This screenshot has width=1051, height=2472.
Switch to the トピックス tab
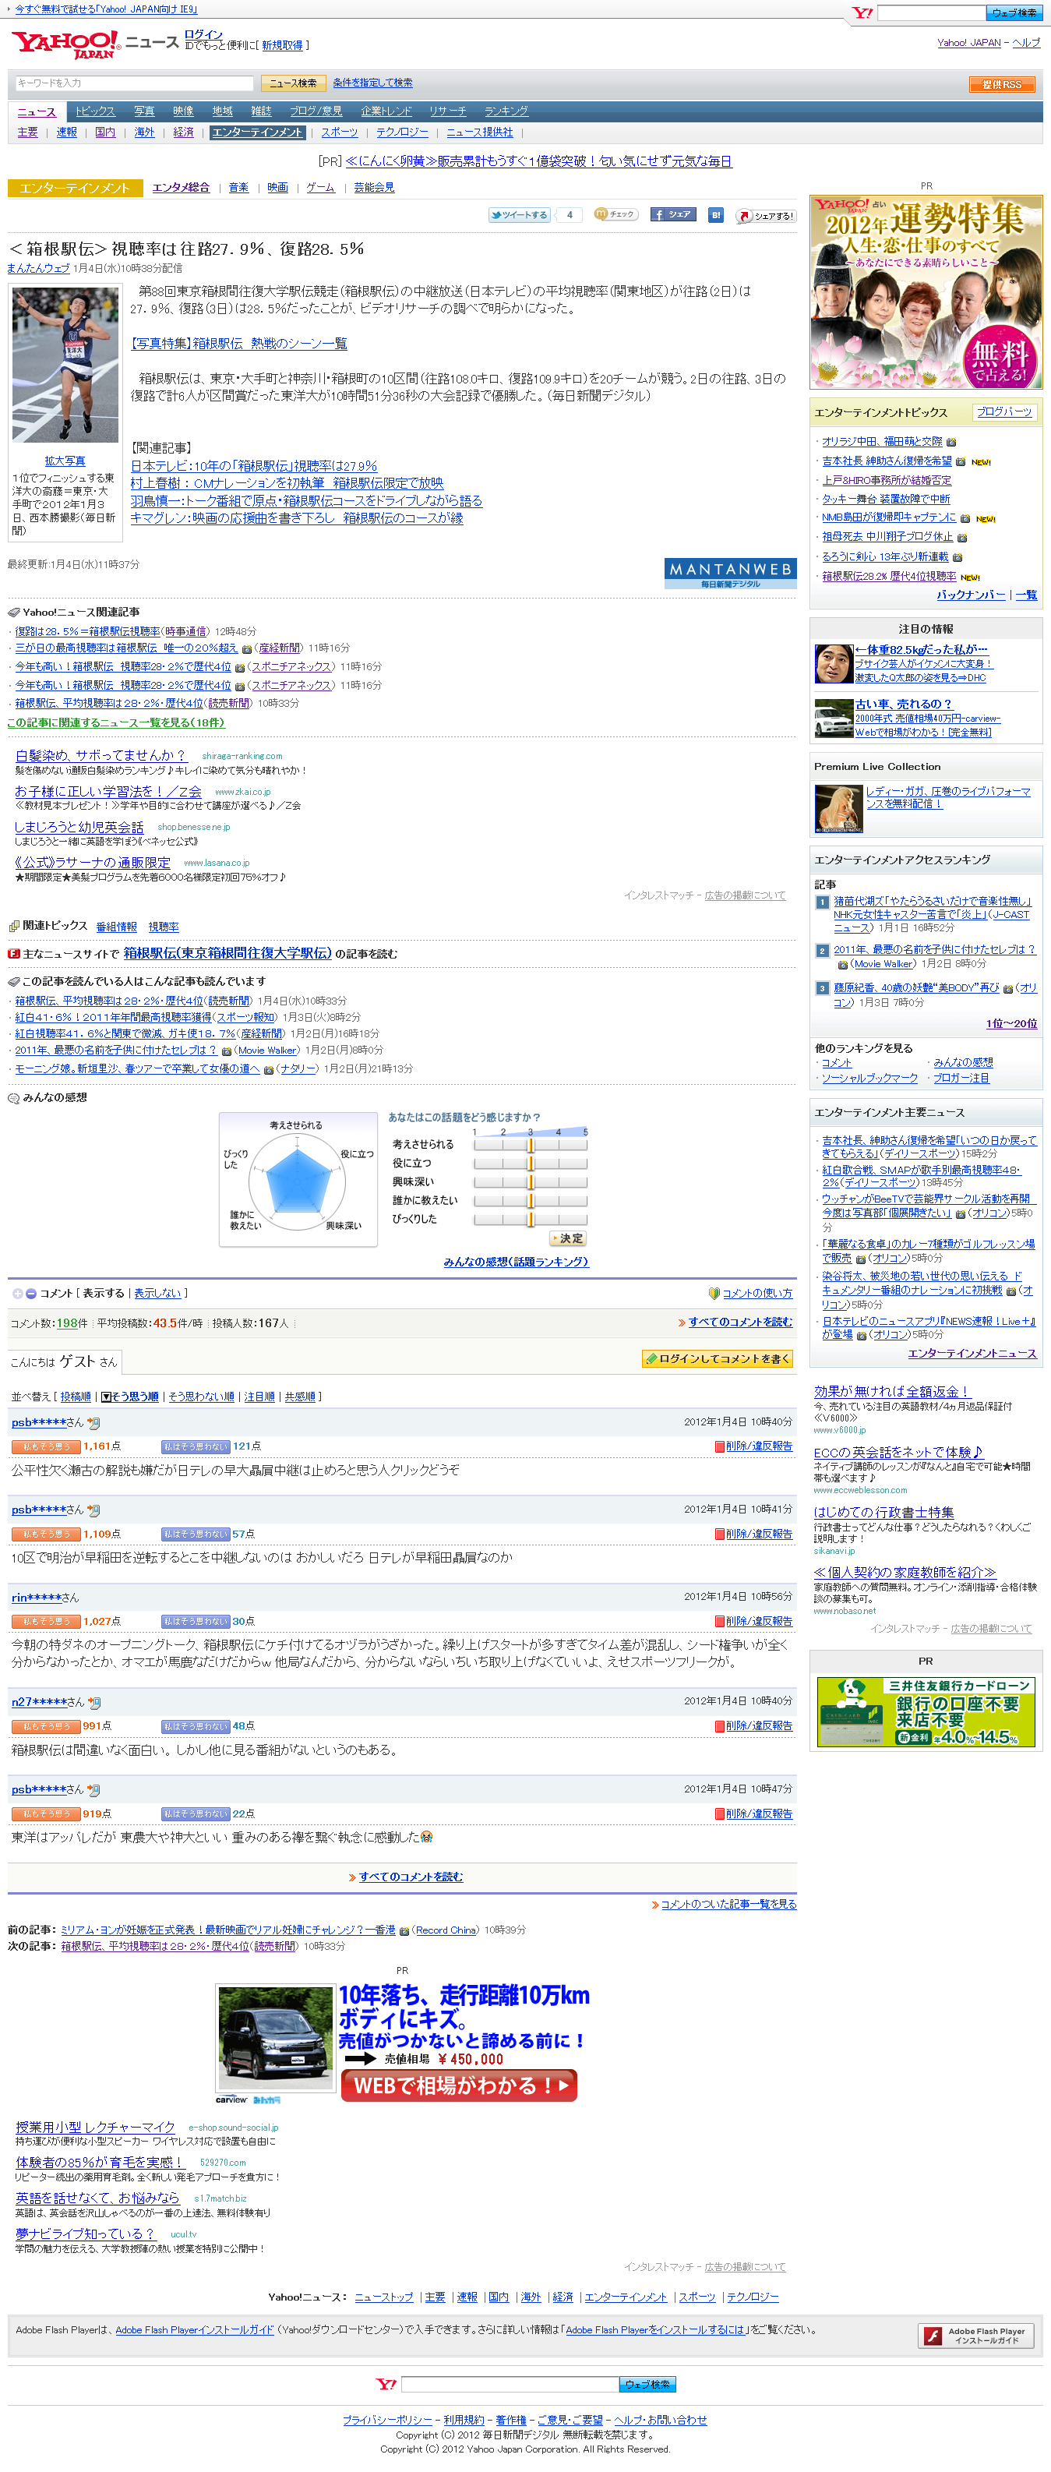click(95, 111)
